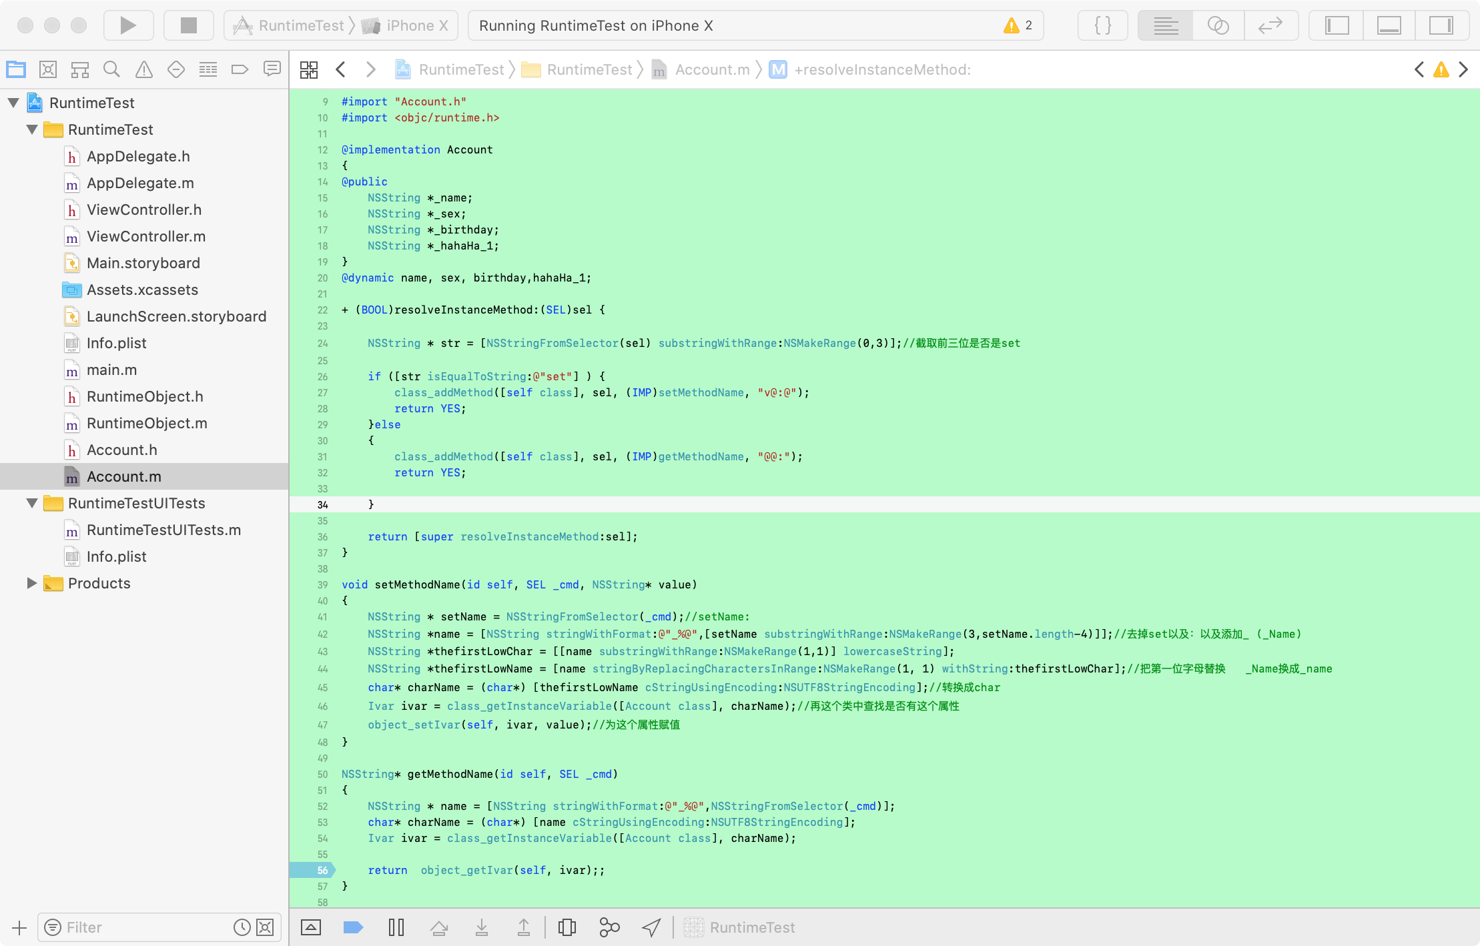Open LaunchScreen.storyboard
Screen dimensions: 1480x946
pos(176,316)
